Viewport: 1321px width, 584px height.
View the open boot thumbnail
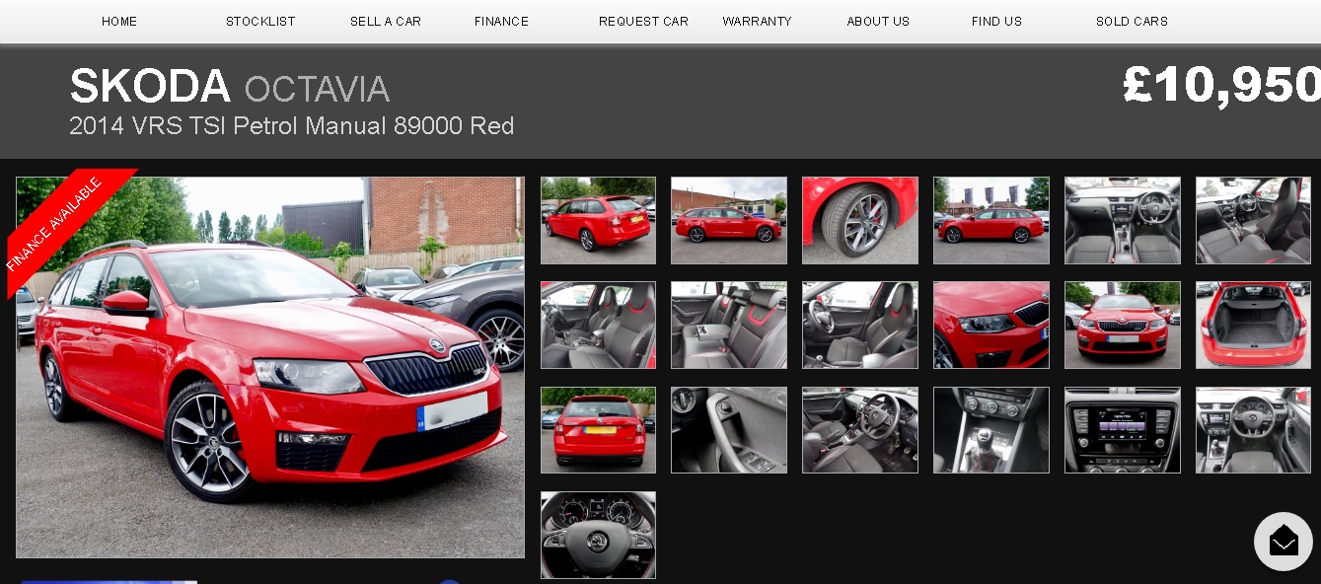click(1254, 325)
